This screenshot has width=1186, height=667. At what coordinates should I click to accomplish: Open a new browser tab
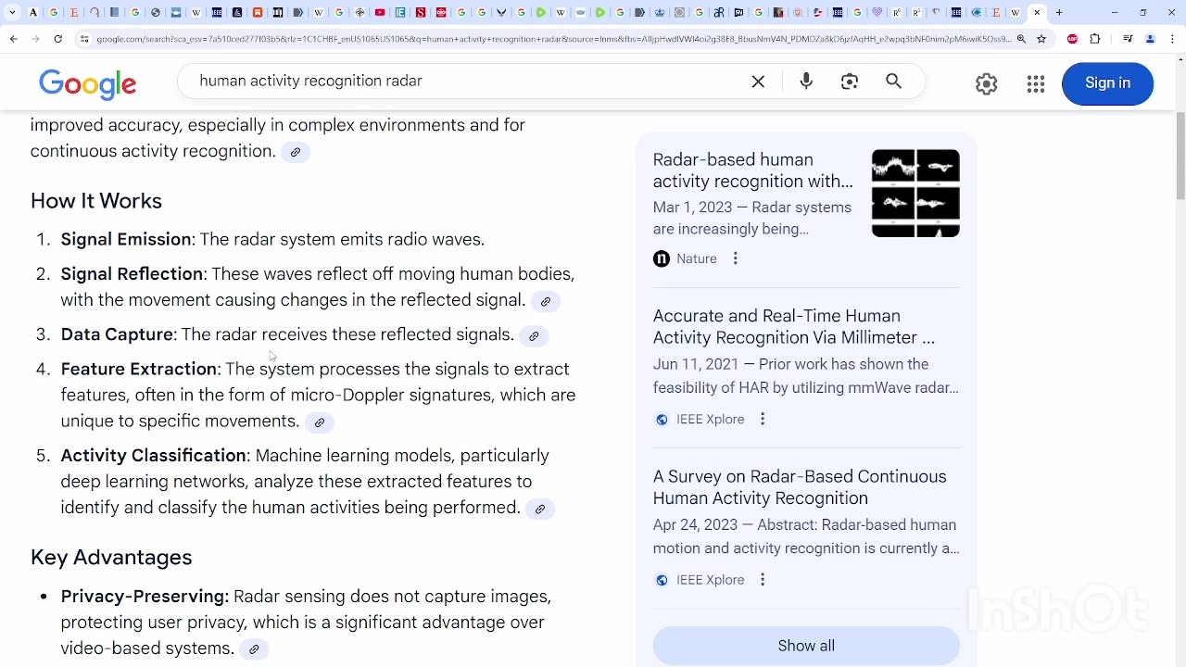tap(1059, 13)
